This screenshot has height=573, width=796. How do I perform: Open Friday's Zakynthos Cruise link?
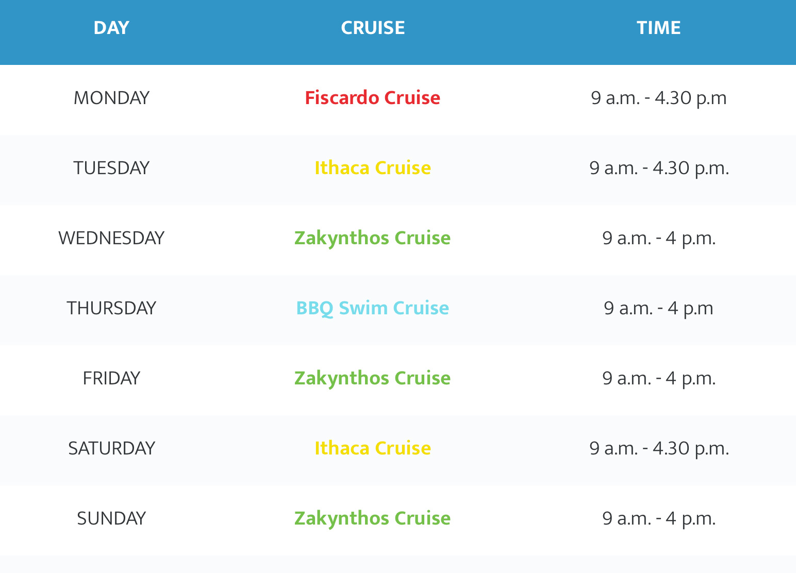click(373, 378)
